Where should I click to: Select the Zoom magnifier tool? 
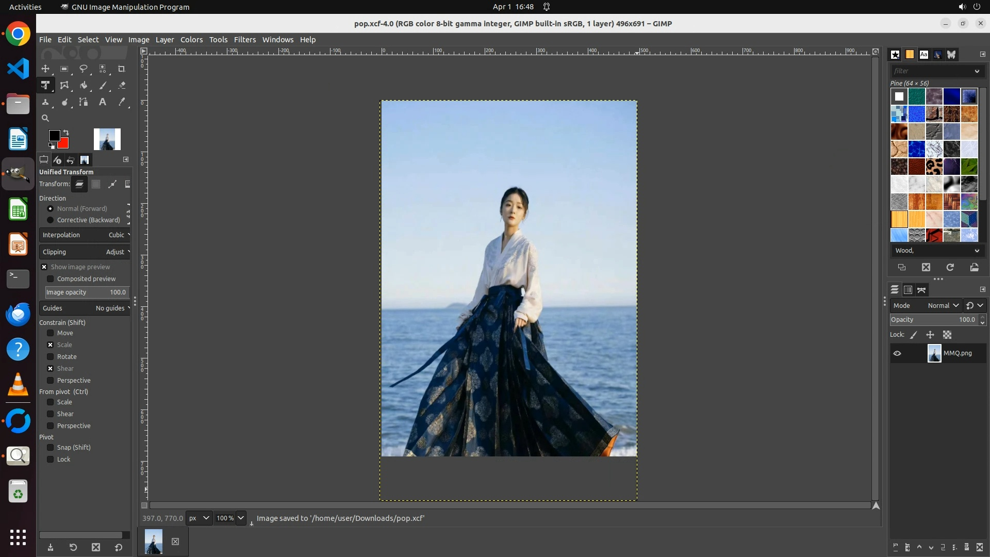point(45,118)
